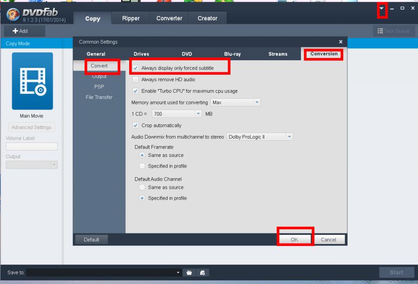Select Default Framerate Specified in profile
The height and width of the screenshot is (284, 418).
(x=142, y=166)
